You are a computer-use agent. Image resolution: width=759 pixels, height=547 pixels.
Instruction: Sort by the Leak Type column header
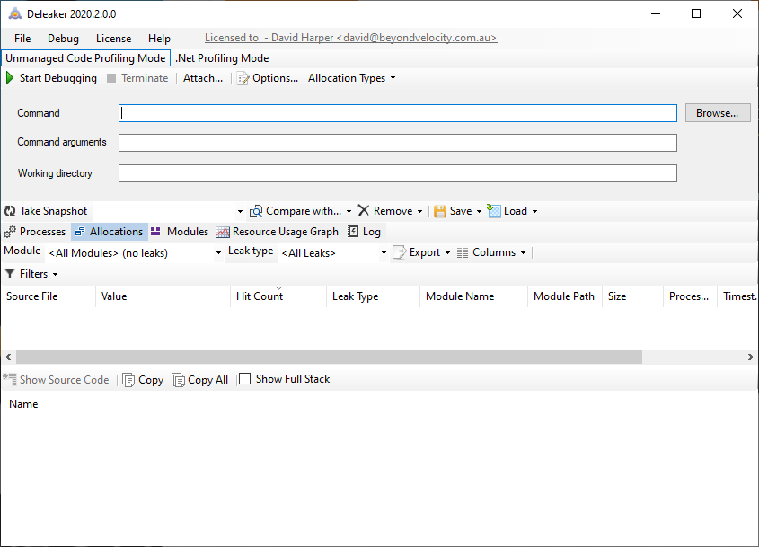(373, 296)
